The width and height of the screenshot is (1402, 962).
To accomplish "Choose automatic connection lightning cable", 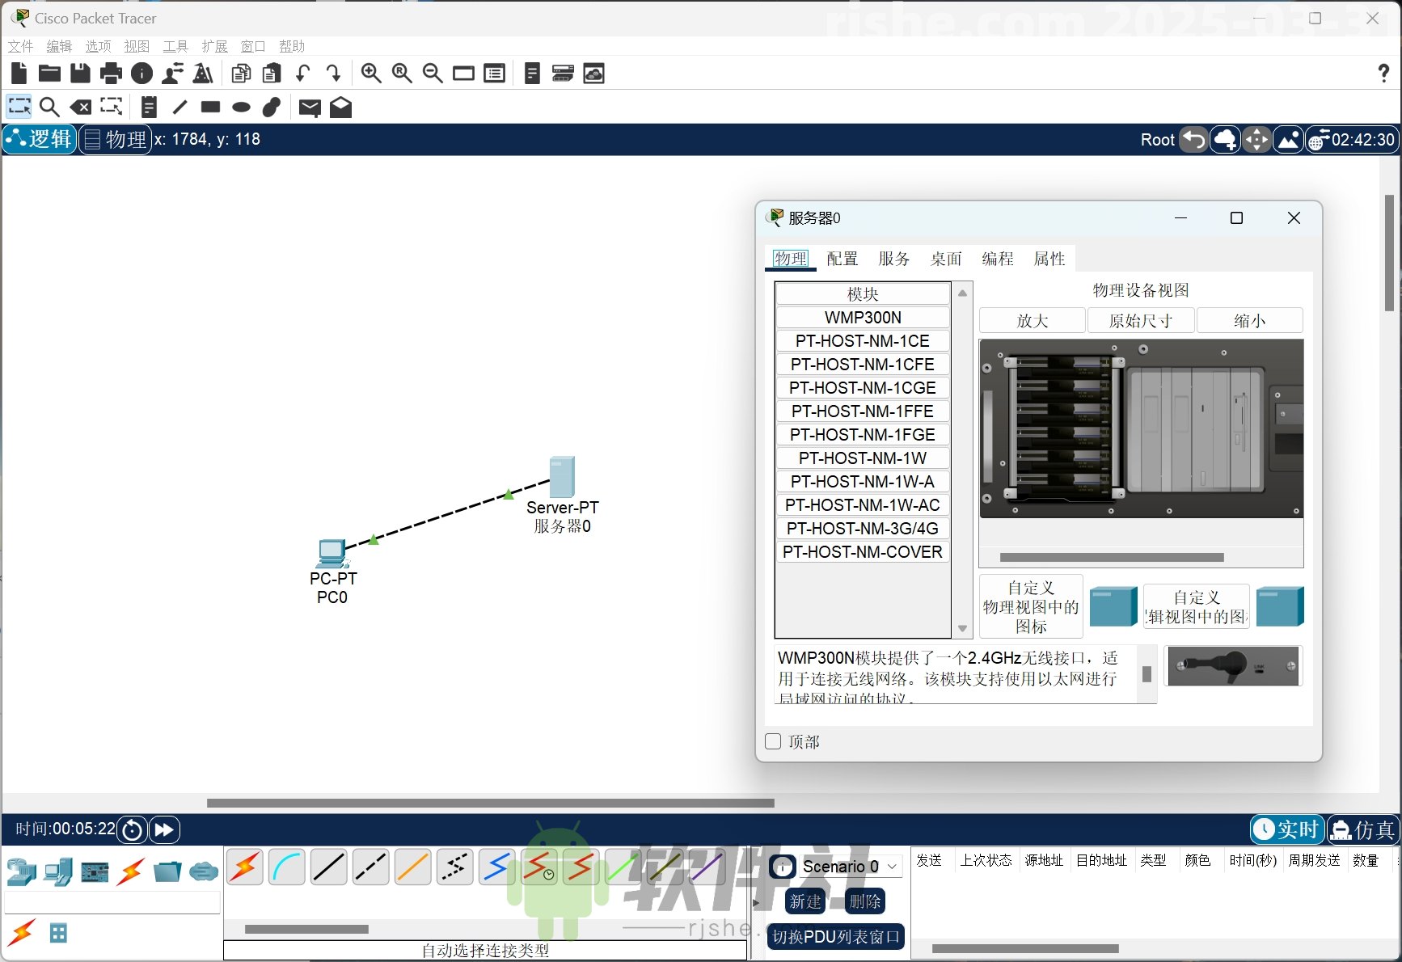I will [245, 867].
